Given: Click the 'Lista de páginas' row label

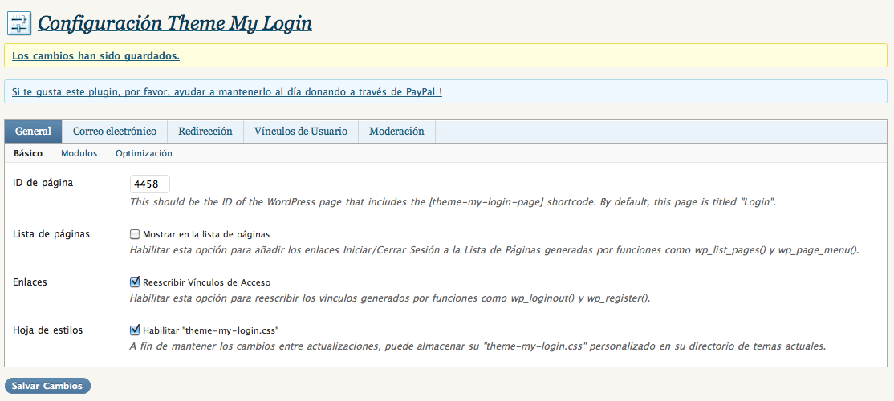Looking at the screenshot, I should 51,234.
